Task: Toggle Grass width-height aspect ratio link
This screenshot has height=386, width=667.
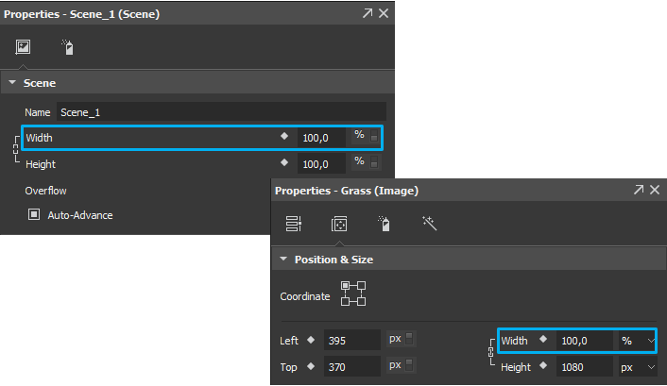Action: click(x=491, y=352)
